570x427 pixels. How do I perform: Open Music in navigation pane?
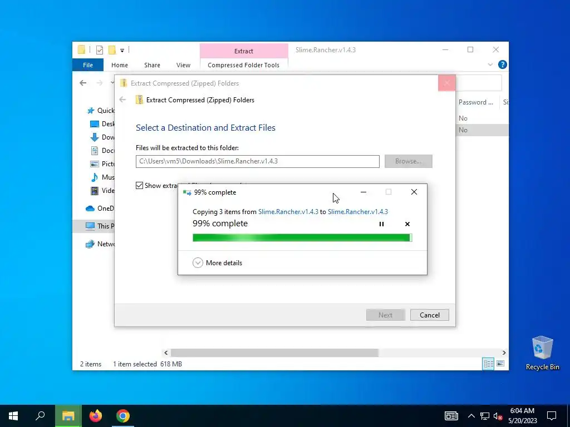[x=102, y=177]
